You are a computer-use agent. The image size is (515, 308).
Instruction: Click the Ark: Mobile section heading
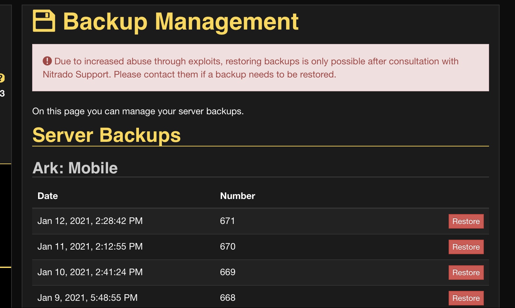coord(75,168)
